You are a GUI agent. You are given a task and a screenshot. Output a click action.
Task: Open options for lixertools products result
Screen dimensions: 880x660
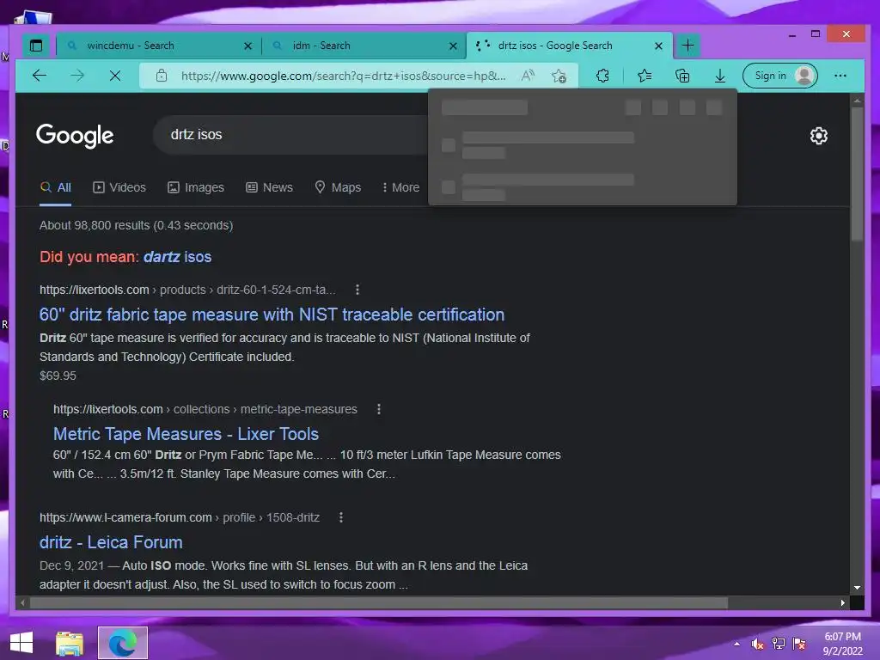357,290
